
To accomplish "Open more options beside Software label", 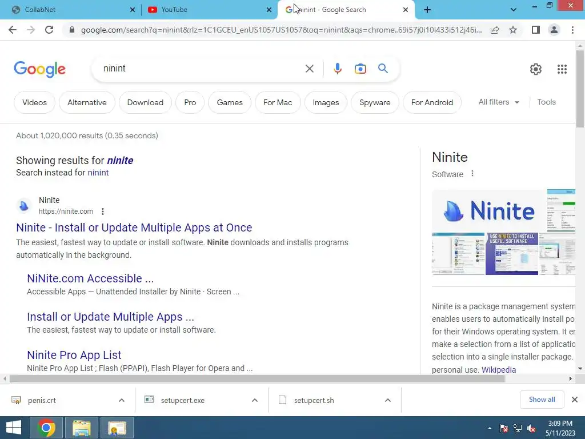I will [472, 174].
